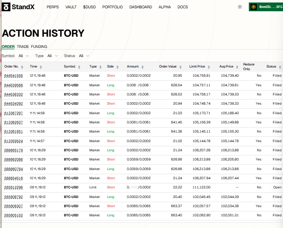Sort by Side column arrows
This screenshot has height=228, width=283.
(118, 67)
